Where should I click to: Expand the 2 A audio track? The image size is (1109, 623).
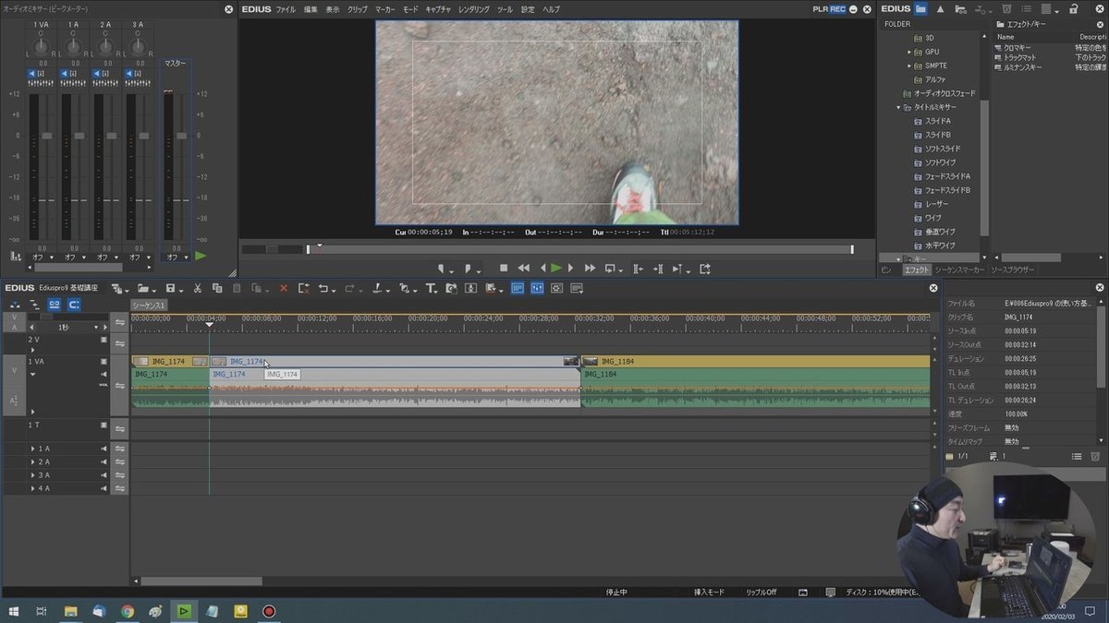click(x=33, y=461)
